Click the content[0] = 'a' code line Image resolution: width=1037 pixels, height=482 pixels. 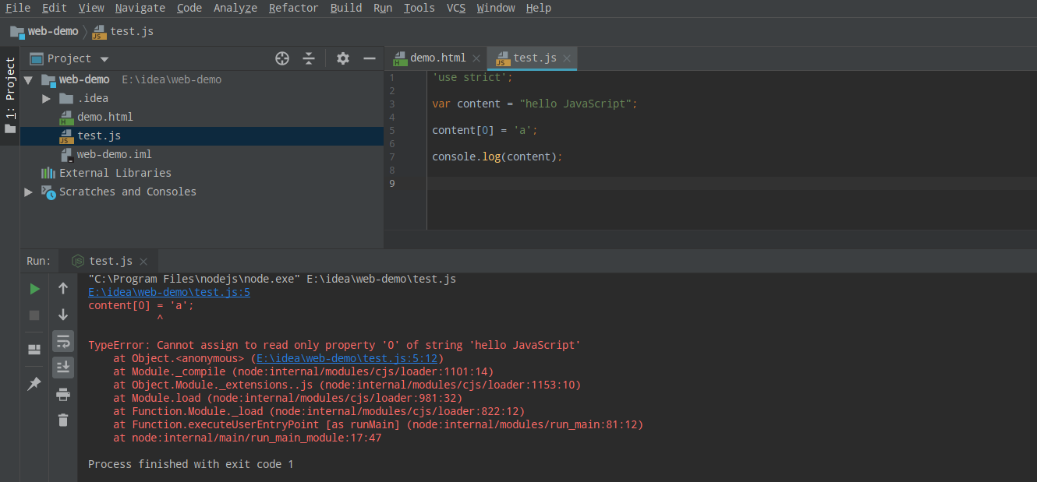coord(485,130)
